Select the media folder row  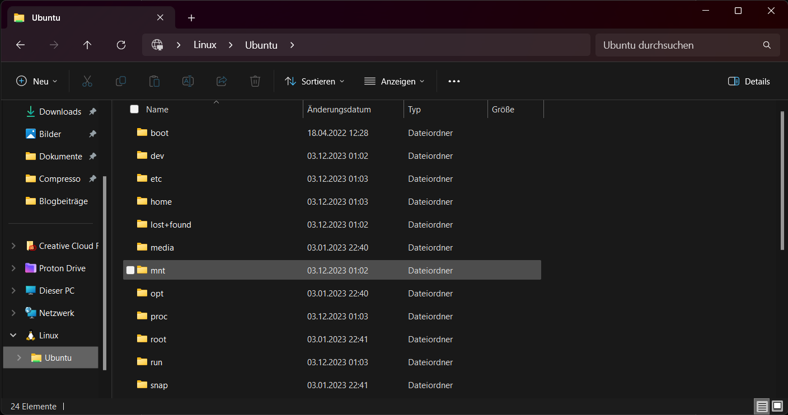point(332,247)
